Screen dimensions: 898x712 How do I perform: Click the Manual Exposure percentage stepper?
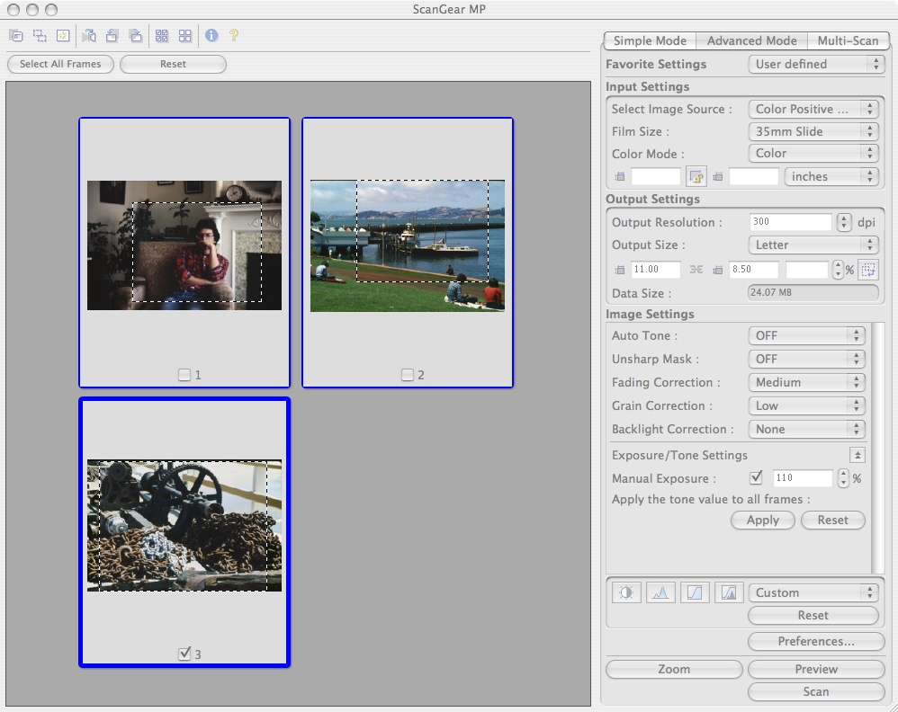843,478
